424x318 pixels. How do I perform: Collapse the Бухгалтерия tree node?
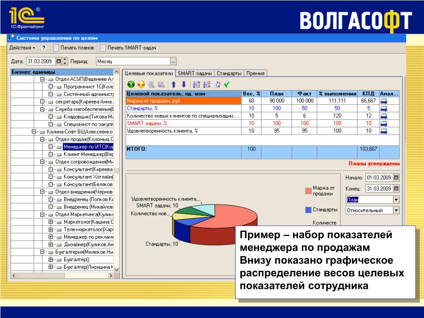pyautogui.click(x=42, y=252)
